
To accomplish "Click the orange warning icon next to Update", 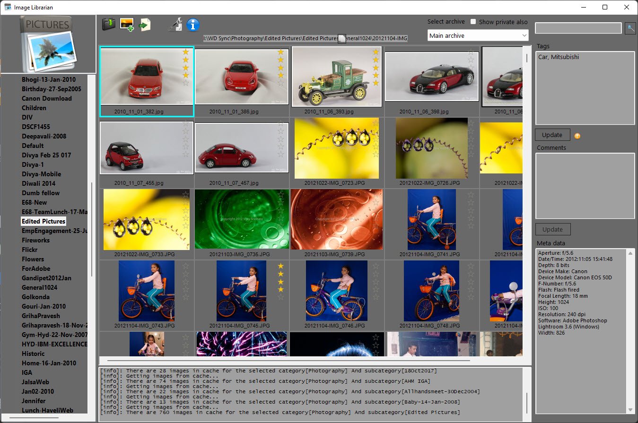I will click(577, 136).
